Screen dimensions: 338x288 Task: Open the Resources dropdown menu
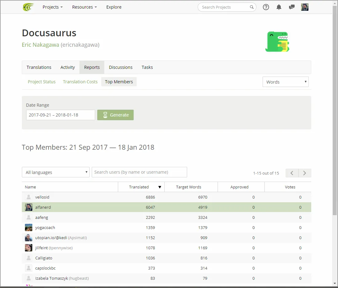point(84,7)
